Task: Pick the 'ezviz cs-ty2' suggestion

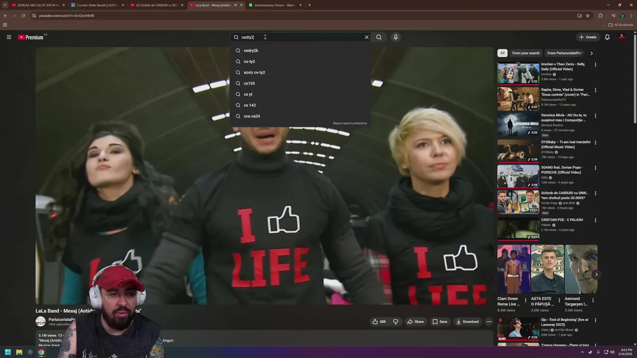Action: coord(301,72)
